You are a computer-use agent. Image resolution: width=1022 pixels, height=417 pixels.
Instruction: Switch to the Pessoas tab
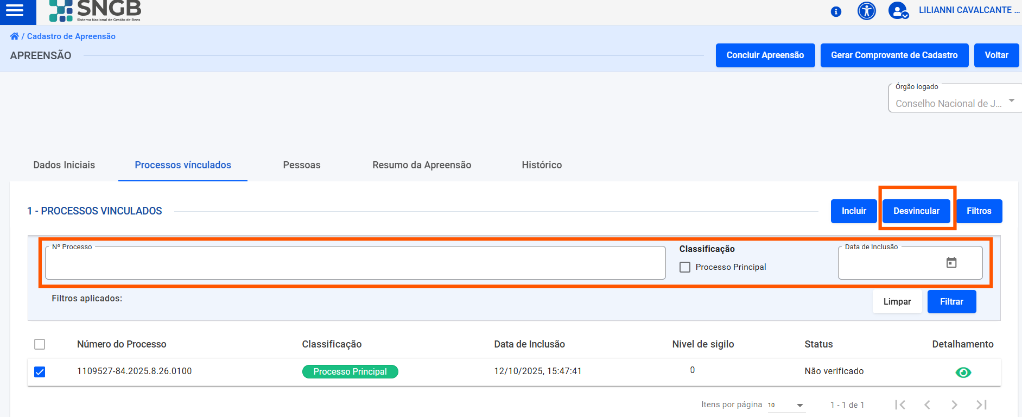(x=301, y=165)
